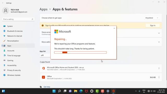Screen dimensions: 167x94
Task: Open the clock and date flyout
Action: [161, 91]
